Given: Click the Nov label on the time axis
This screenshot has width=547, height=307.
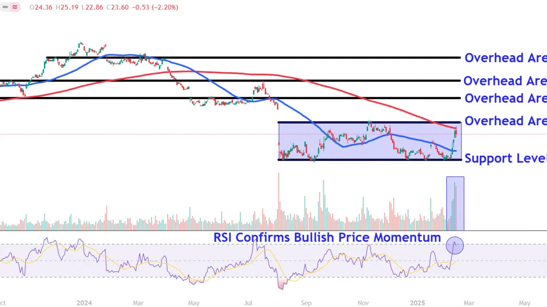Looking at the screenshot, I should pos(363,303).
